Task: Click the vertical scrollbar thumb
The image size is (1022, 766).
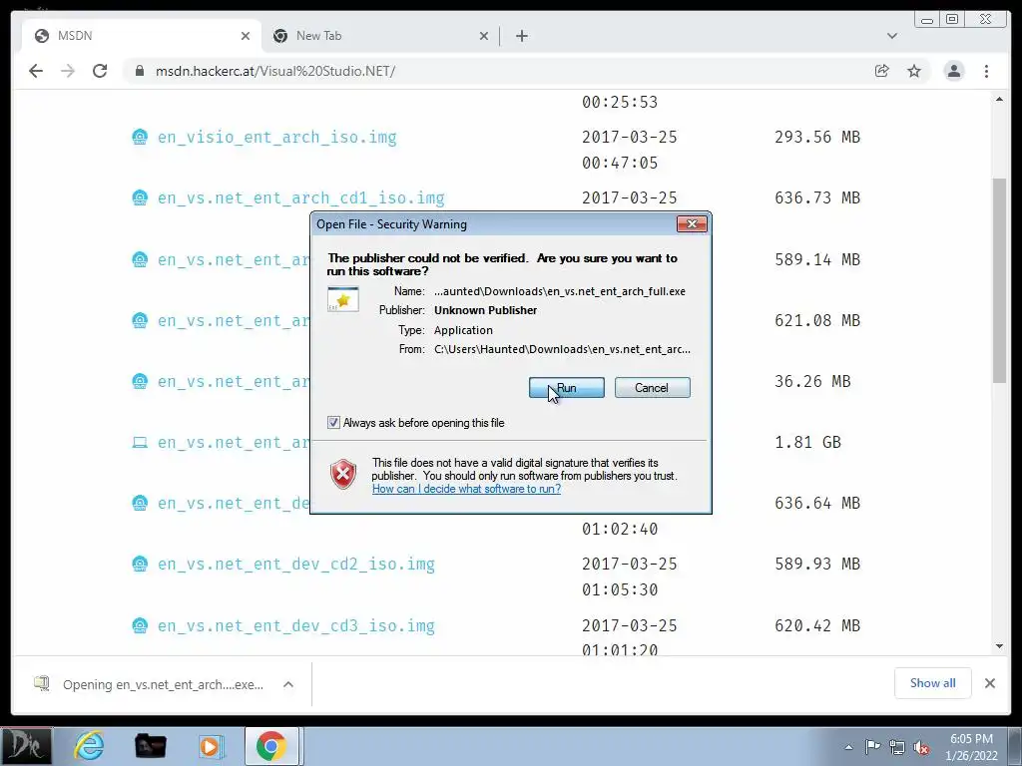Action: click(x=999, y=280)
